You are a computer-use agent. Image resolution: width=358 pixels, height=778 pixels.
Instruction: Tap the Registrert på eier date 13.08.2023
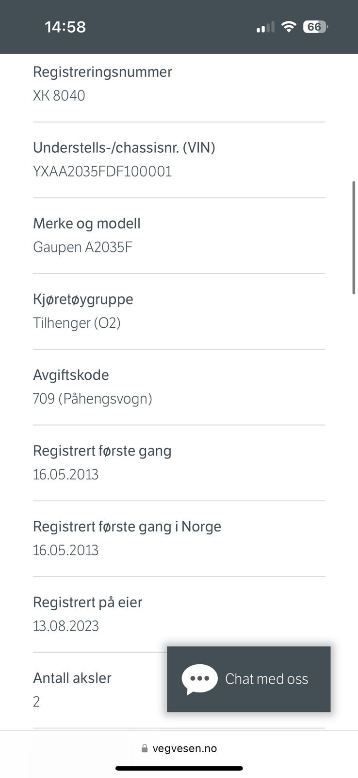65,626
